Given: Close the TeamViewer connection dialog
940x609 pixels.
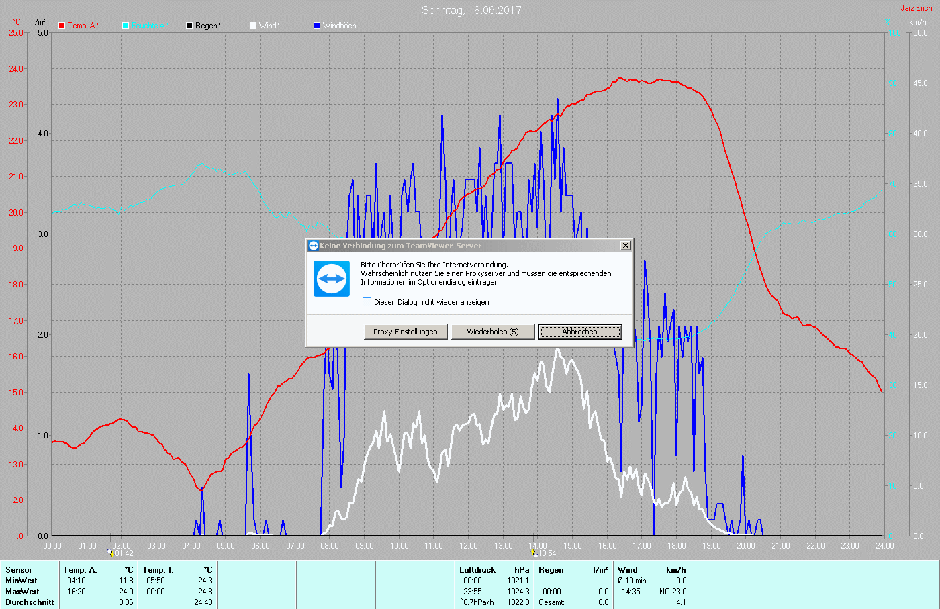Looking at the screenshot, I should pyautogui.click(x=625, y=246).
